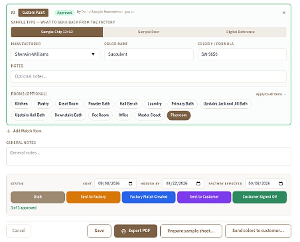Viewport: 300px width, 242px height.
Task: Toggle Upstairs Jack and Jill Bath chip
Action: point(225,104)
